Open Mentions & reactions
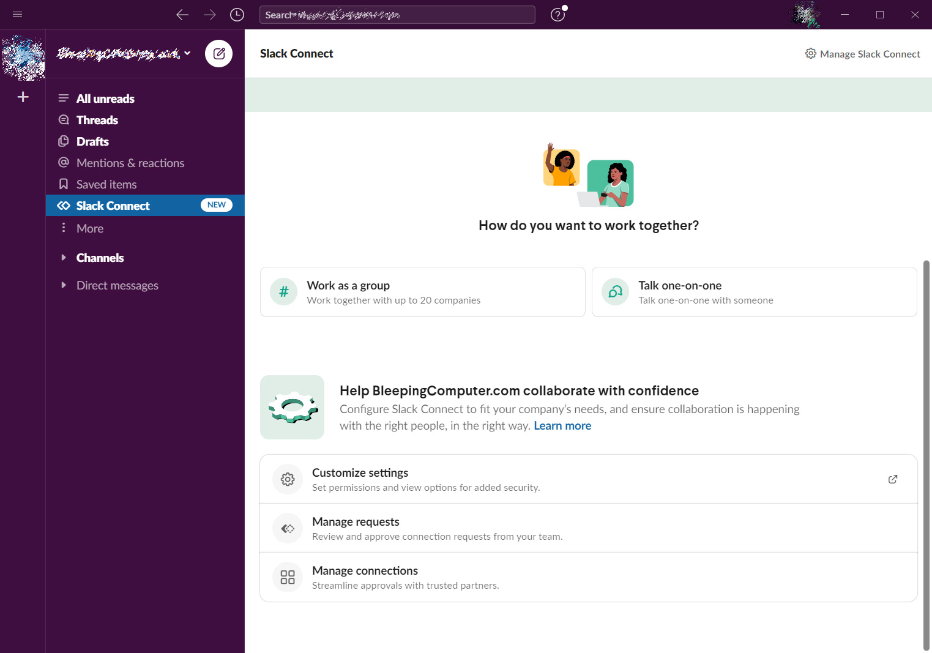 (145, 163)
